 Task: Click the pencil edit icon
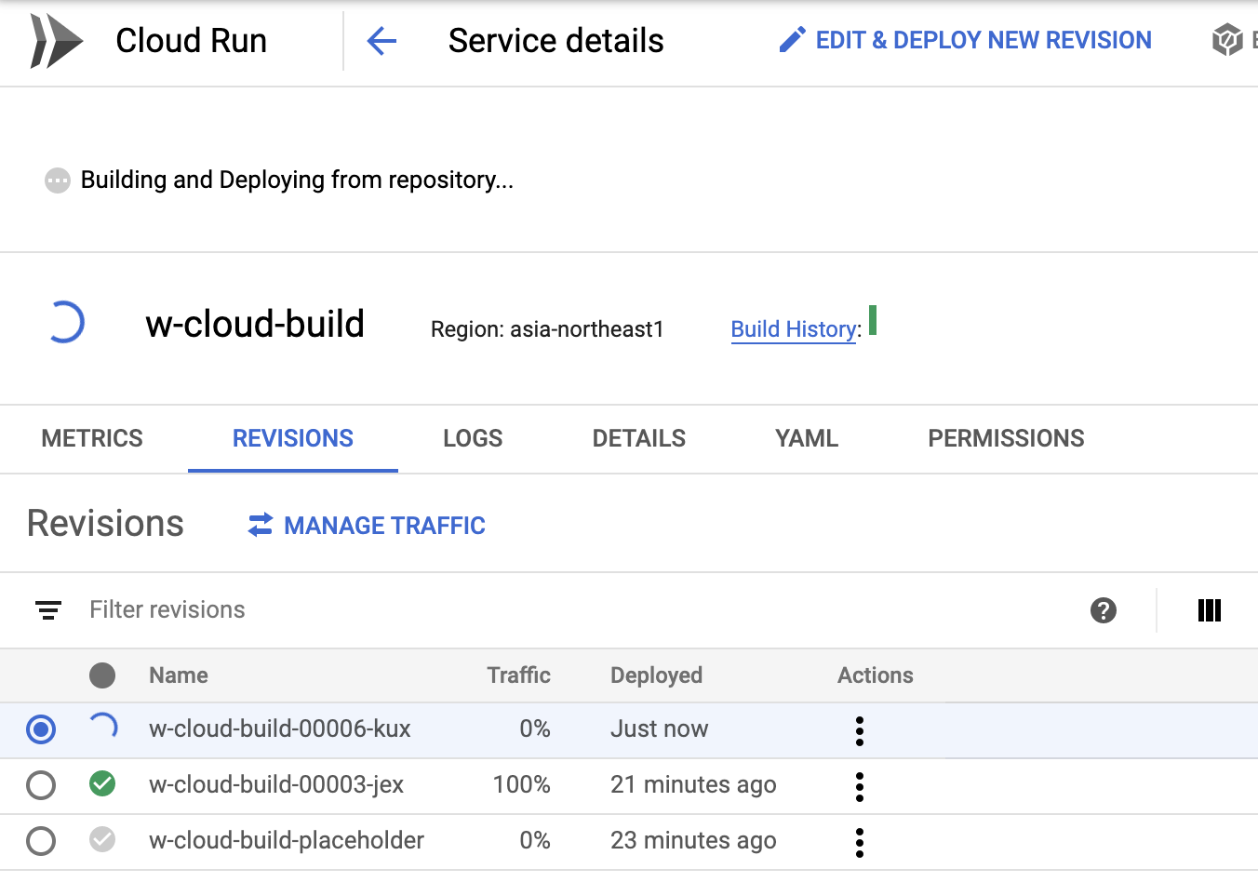click(792, 40)
